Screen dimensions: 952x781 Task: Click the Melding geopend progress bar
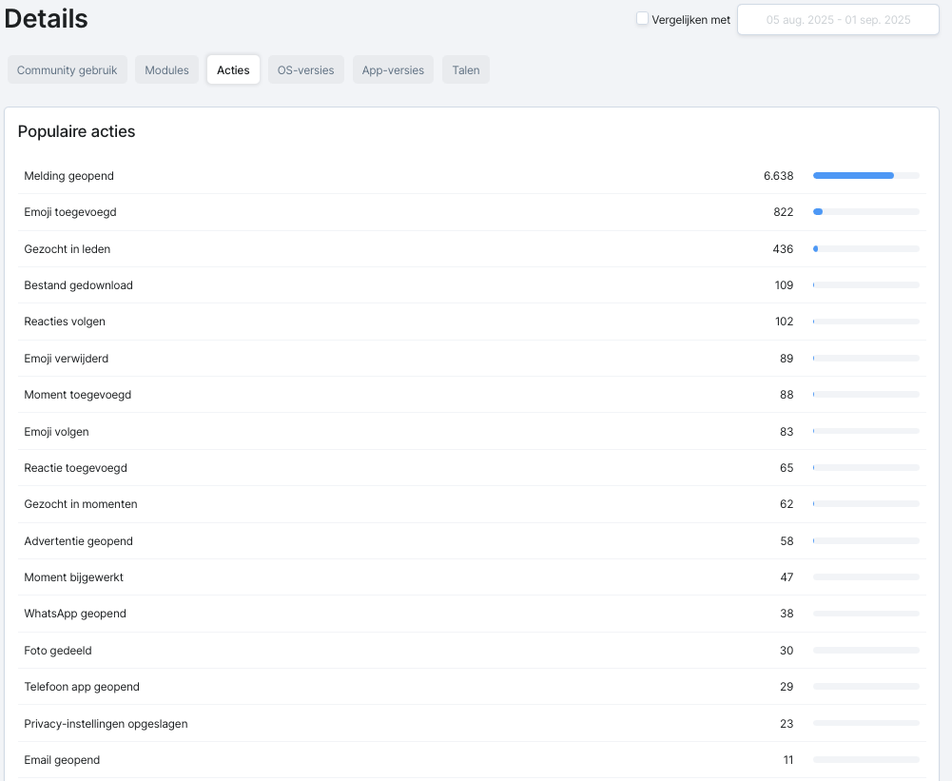click(x=865, y=176)
